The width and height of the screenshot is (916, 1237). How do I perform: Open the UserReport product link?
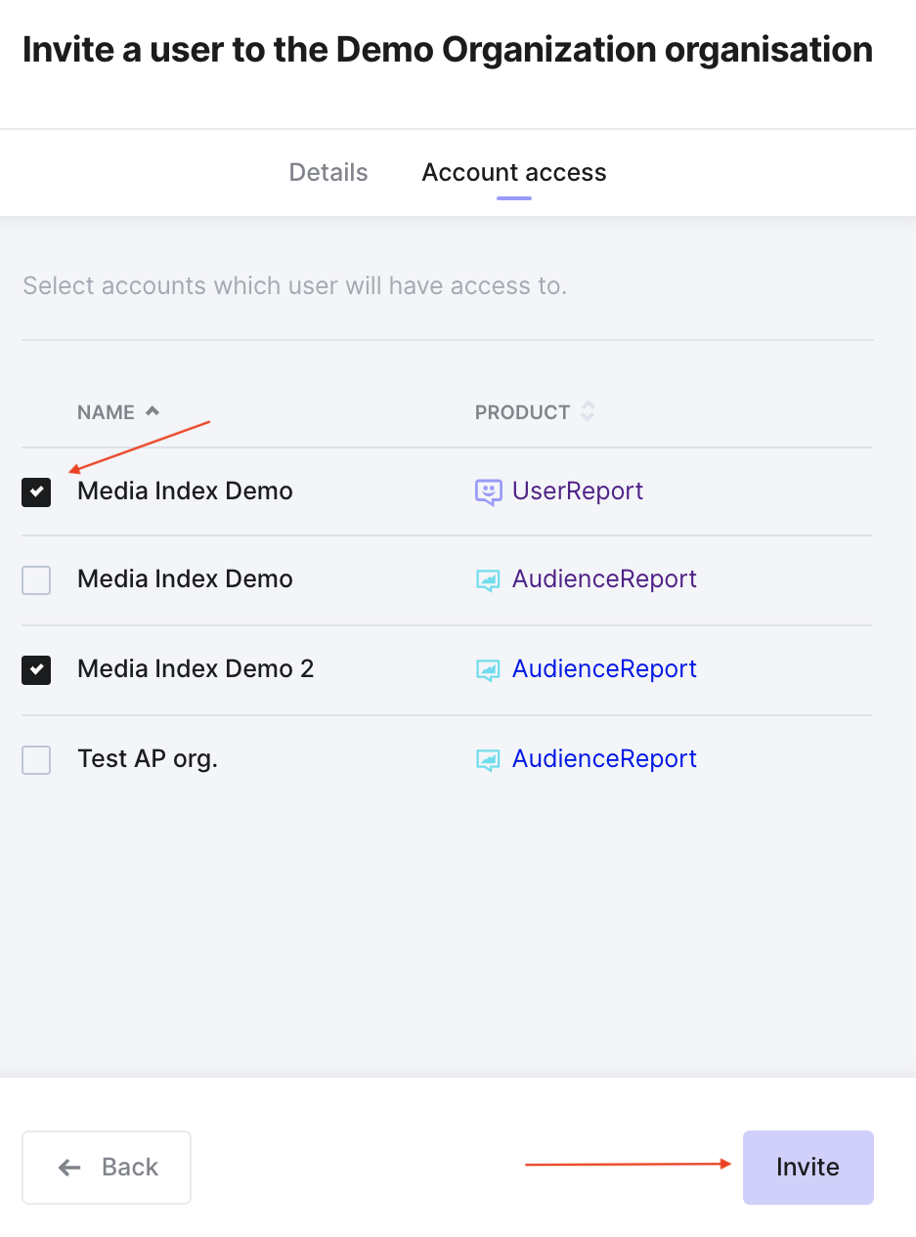coord(578,491)
